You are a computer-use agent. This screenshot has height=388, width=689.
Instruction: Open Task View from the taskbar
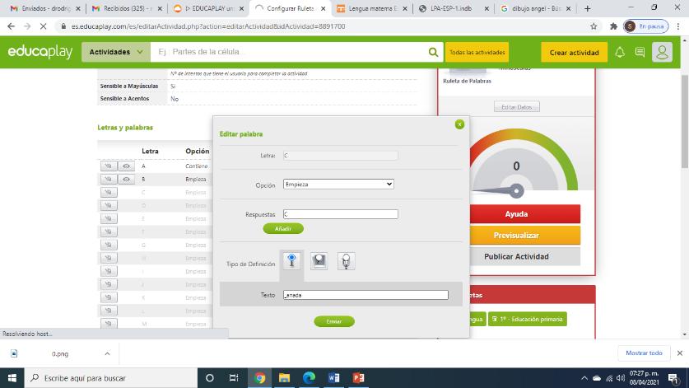coord(234,378)
